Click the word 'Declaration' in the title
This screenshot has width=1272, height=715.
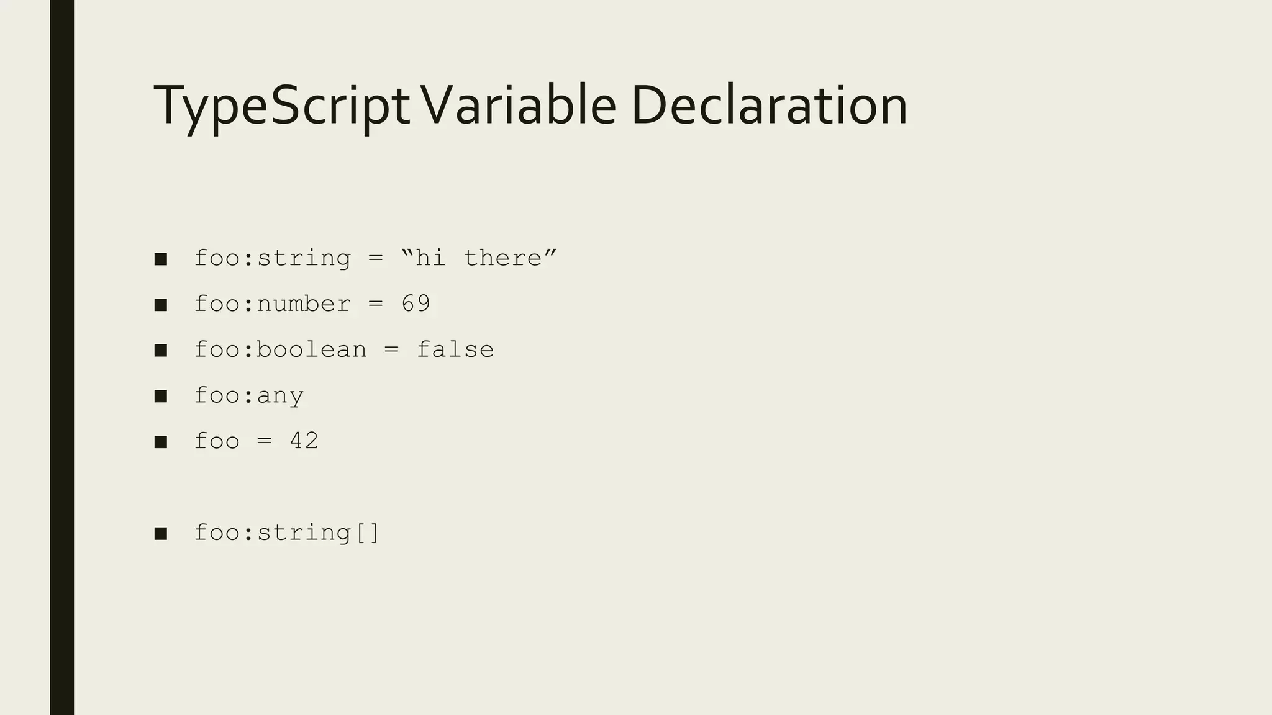click(x=769, y=104)
